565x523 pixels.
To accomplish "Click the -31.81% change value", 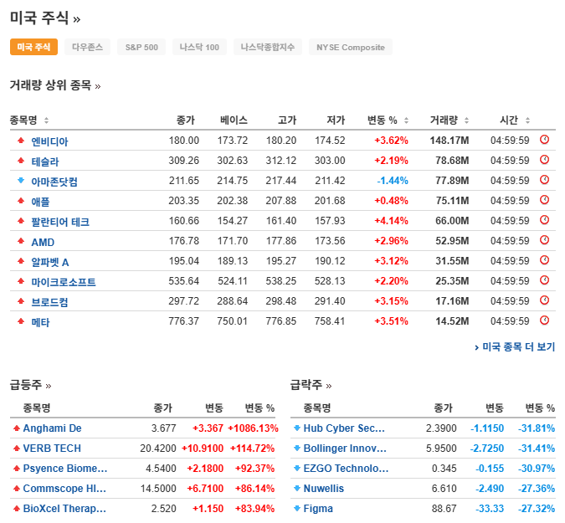I will tap(537, 428).
